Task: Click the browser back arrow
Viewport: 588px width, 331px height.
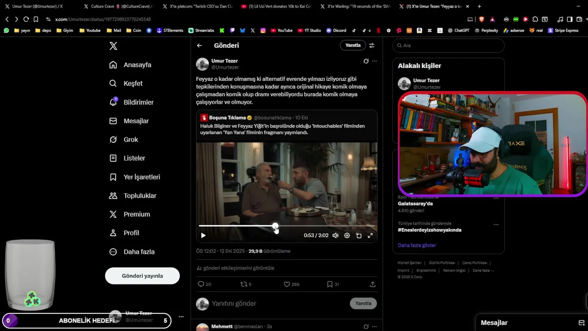Action: (7, 19)
